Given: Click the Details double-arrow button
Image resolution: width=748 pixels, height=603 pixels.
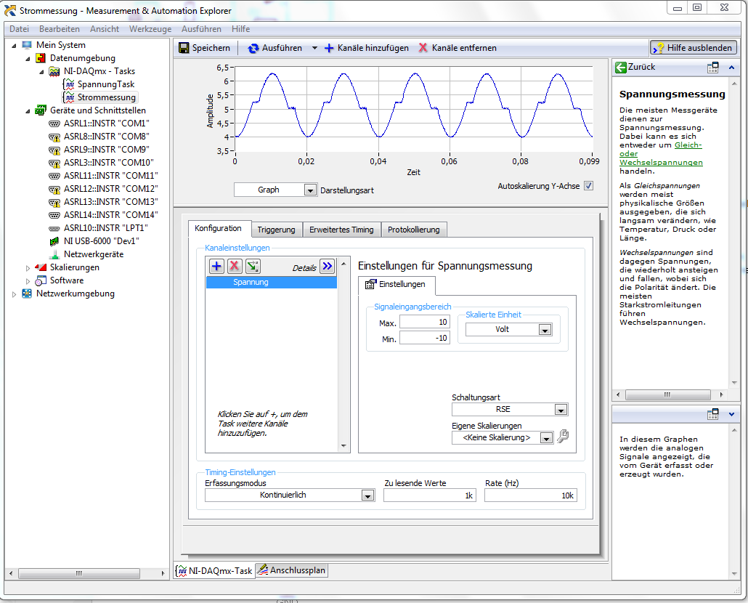Looking at the screenshot, I should coord(328,266).
